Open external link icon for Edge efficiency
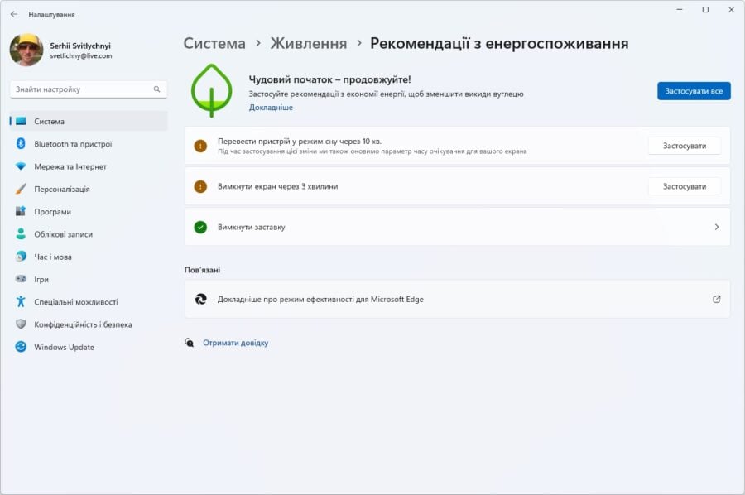Viewport: 745px width, 495px height. (717, 300)
